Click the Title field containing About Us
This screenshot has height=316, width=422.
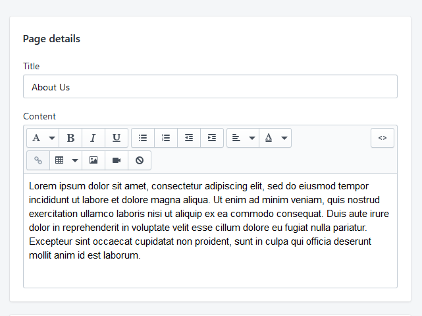tap(210, 86)
